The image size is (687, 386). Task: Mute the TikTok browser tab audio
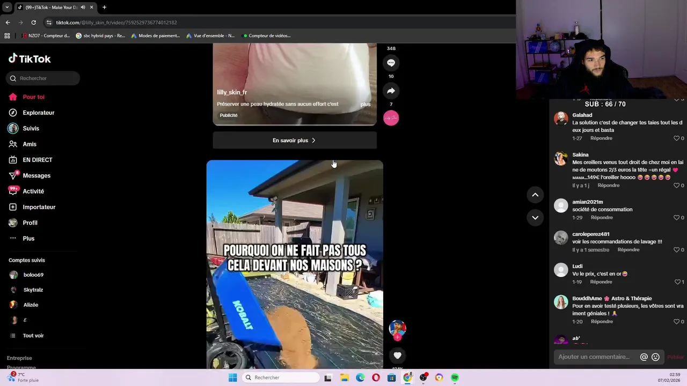coord(83,8)
